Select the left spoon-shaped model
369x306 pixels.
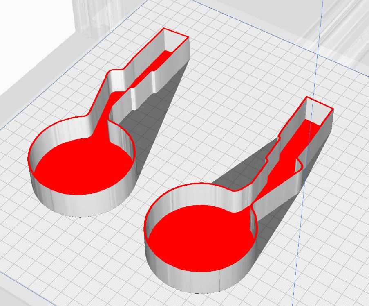[82, 164]
